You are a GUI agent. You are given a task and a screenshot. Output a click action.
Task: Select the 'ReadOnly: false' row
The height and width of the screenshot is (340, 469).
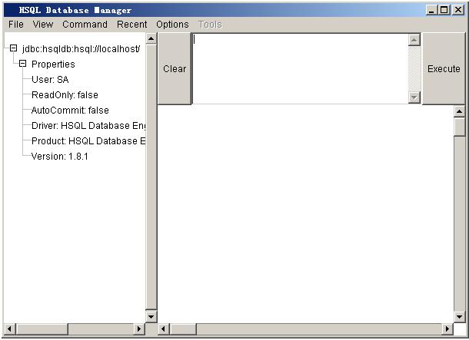pos(65,95)
